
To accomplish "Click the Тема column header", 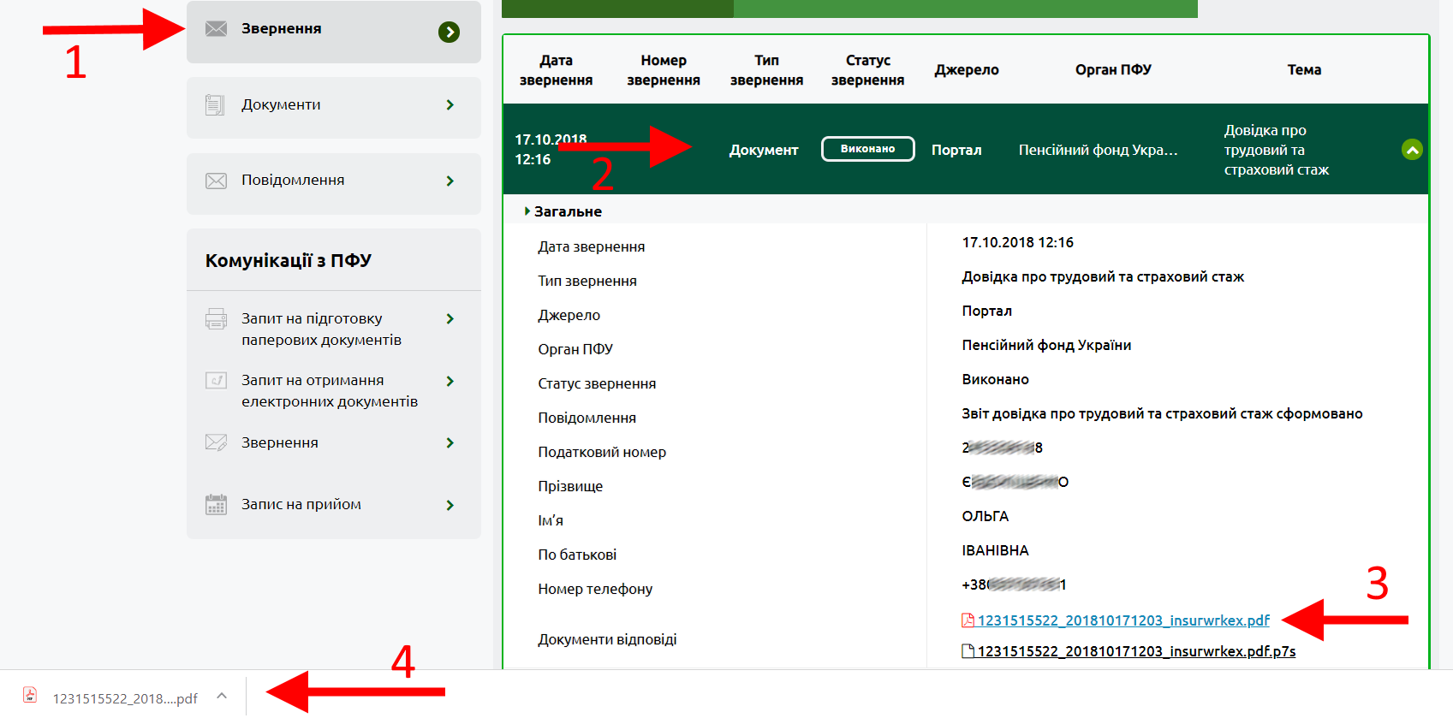I will (x=1304, y=70).
